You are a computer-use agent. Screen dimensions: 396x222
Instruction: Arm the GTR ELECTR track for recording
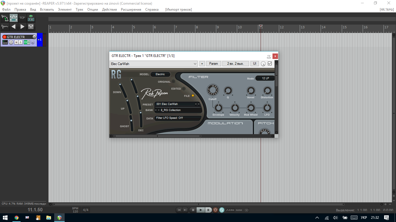tap(4, 37)
